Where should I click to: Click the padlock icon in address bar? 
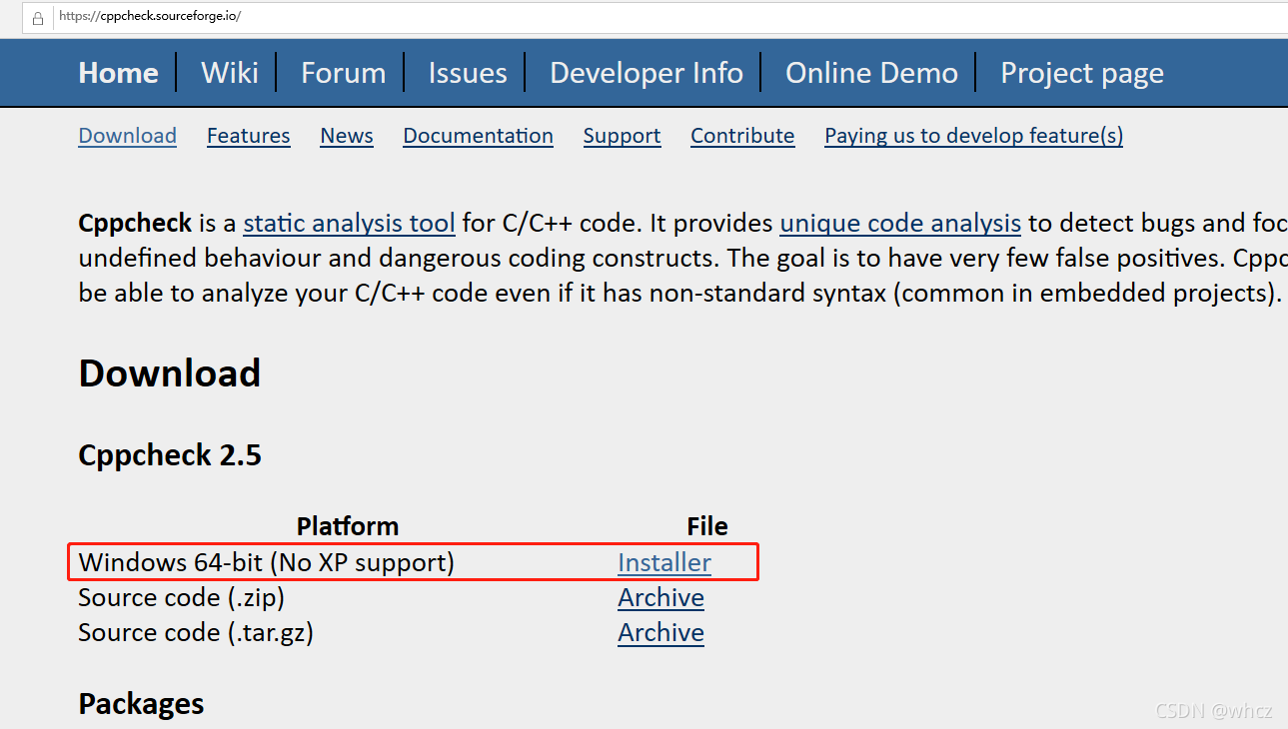coord(38,18)
